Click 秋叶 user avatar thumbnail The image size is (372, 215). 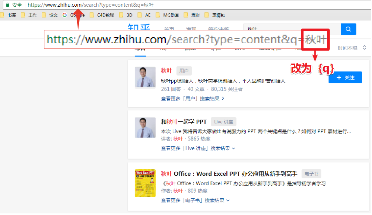(145, 77)
